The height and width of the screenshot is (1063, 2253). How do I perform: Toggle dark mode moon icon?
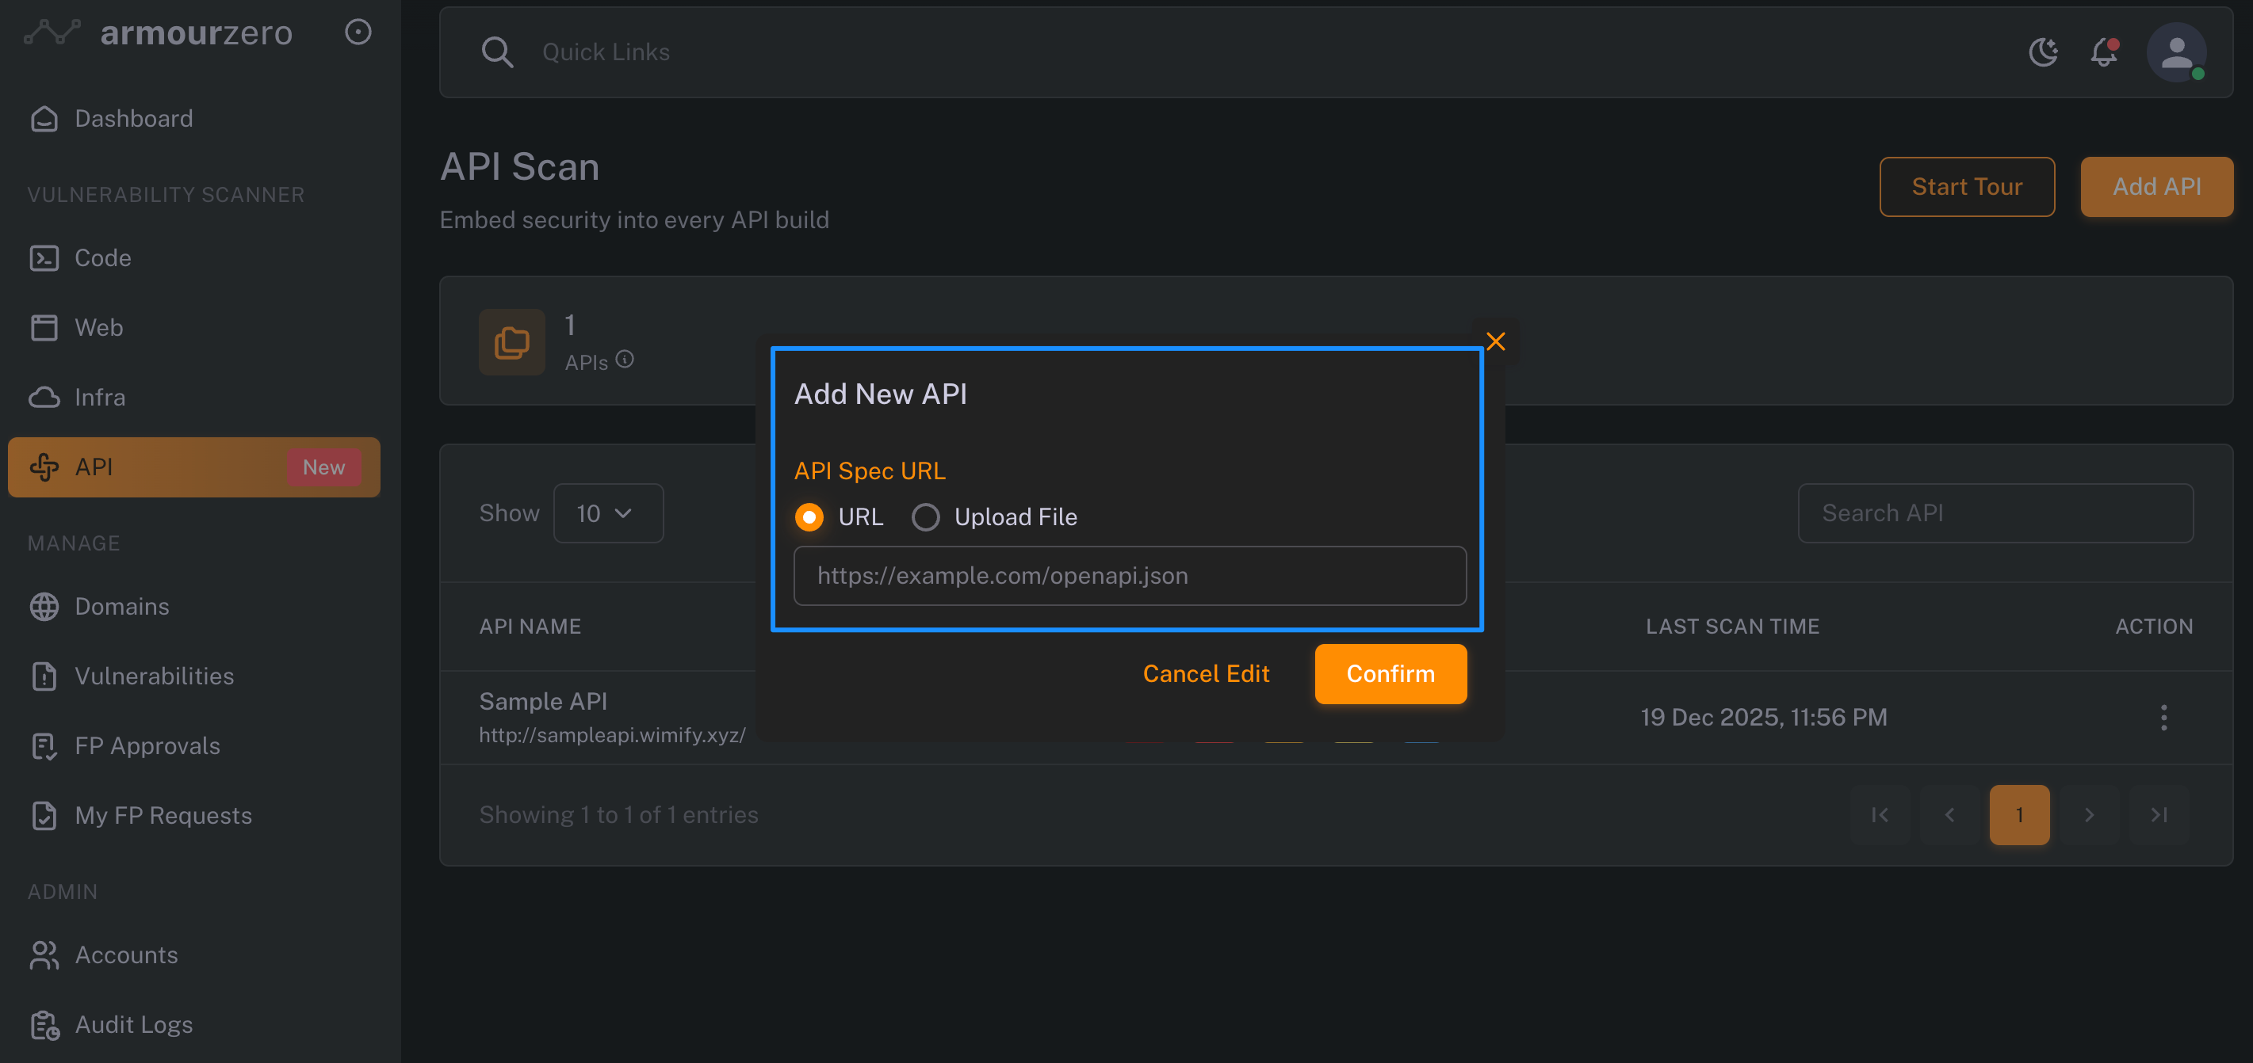pos(2043,52)
